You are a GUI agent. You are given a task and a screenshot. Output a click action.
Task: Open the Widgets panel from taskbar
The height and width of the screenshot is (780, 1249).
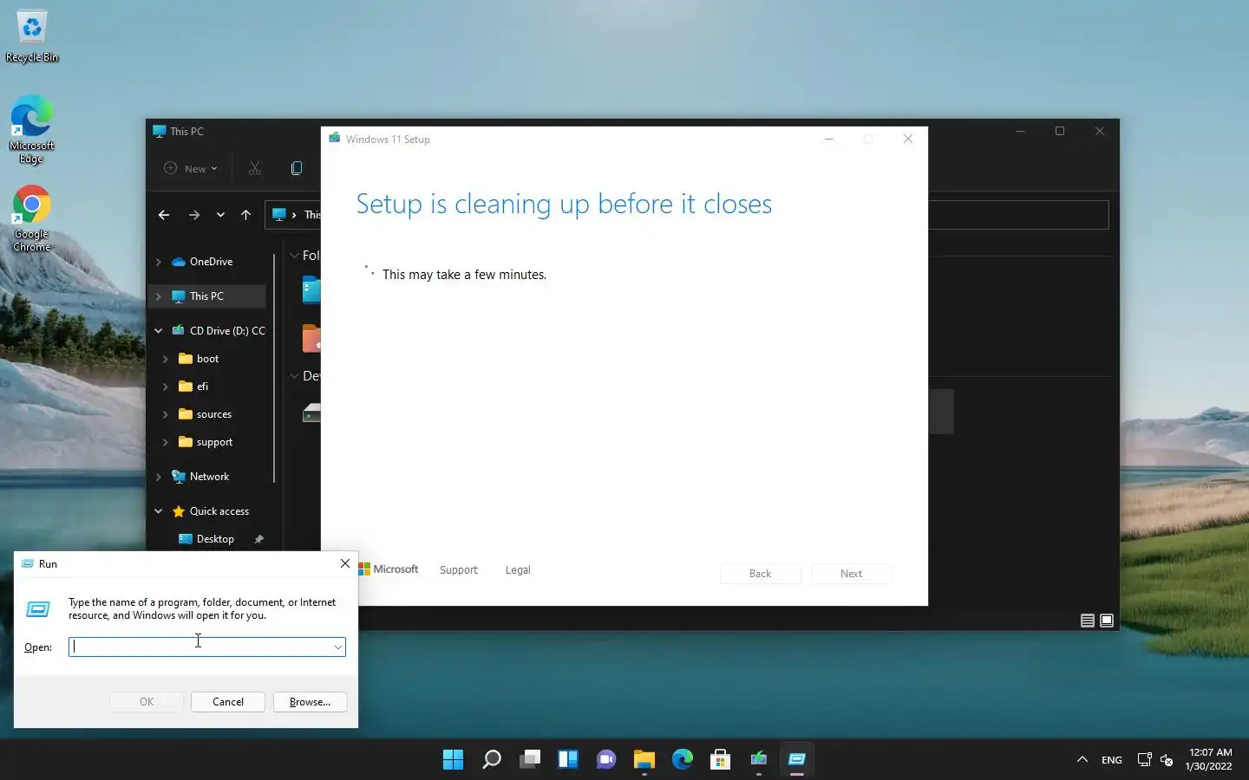click(567, 760)
